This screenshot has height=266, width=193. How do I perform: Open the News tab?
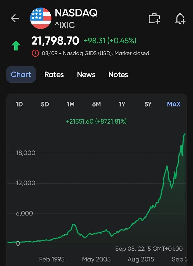pos(86,75)
